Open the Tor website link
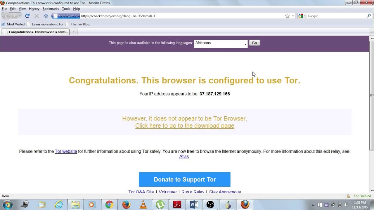The image size is (374, 210). point(66,151)
